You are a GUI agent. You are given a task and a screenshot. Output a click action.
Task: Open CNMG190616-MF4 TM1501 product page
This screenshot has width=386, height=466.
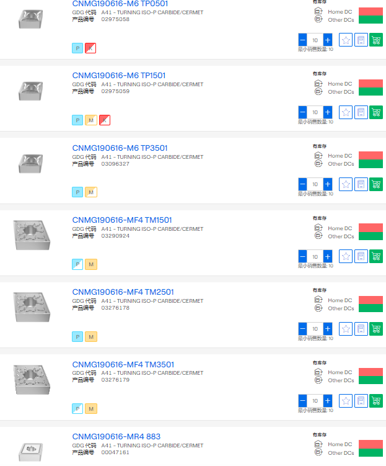point(122,220)
